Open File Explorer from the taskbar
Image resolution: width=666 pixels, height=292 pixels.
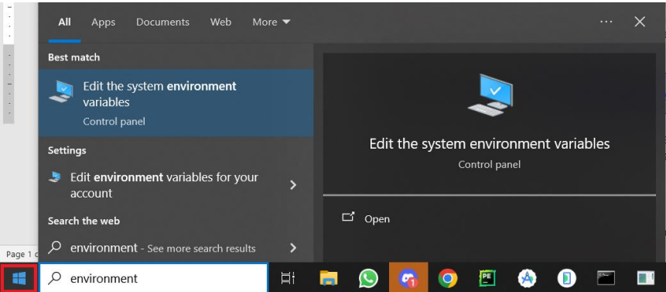(328, 278)
